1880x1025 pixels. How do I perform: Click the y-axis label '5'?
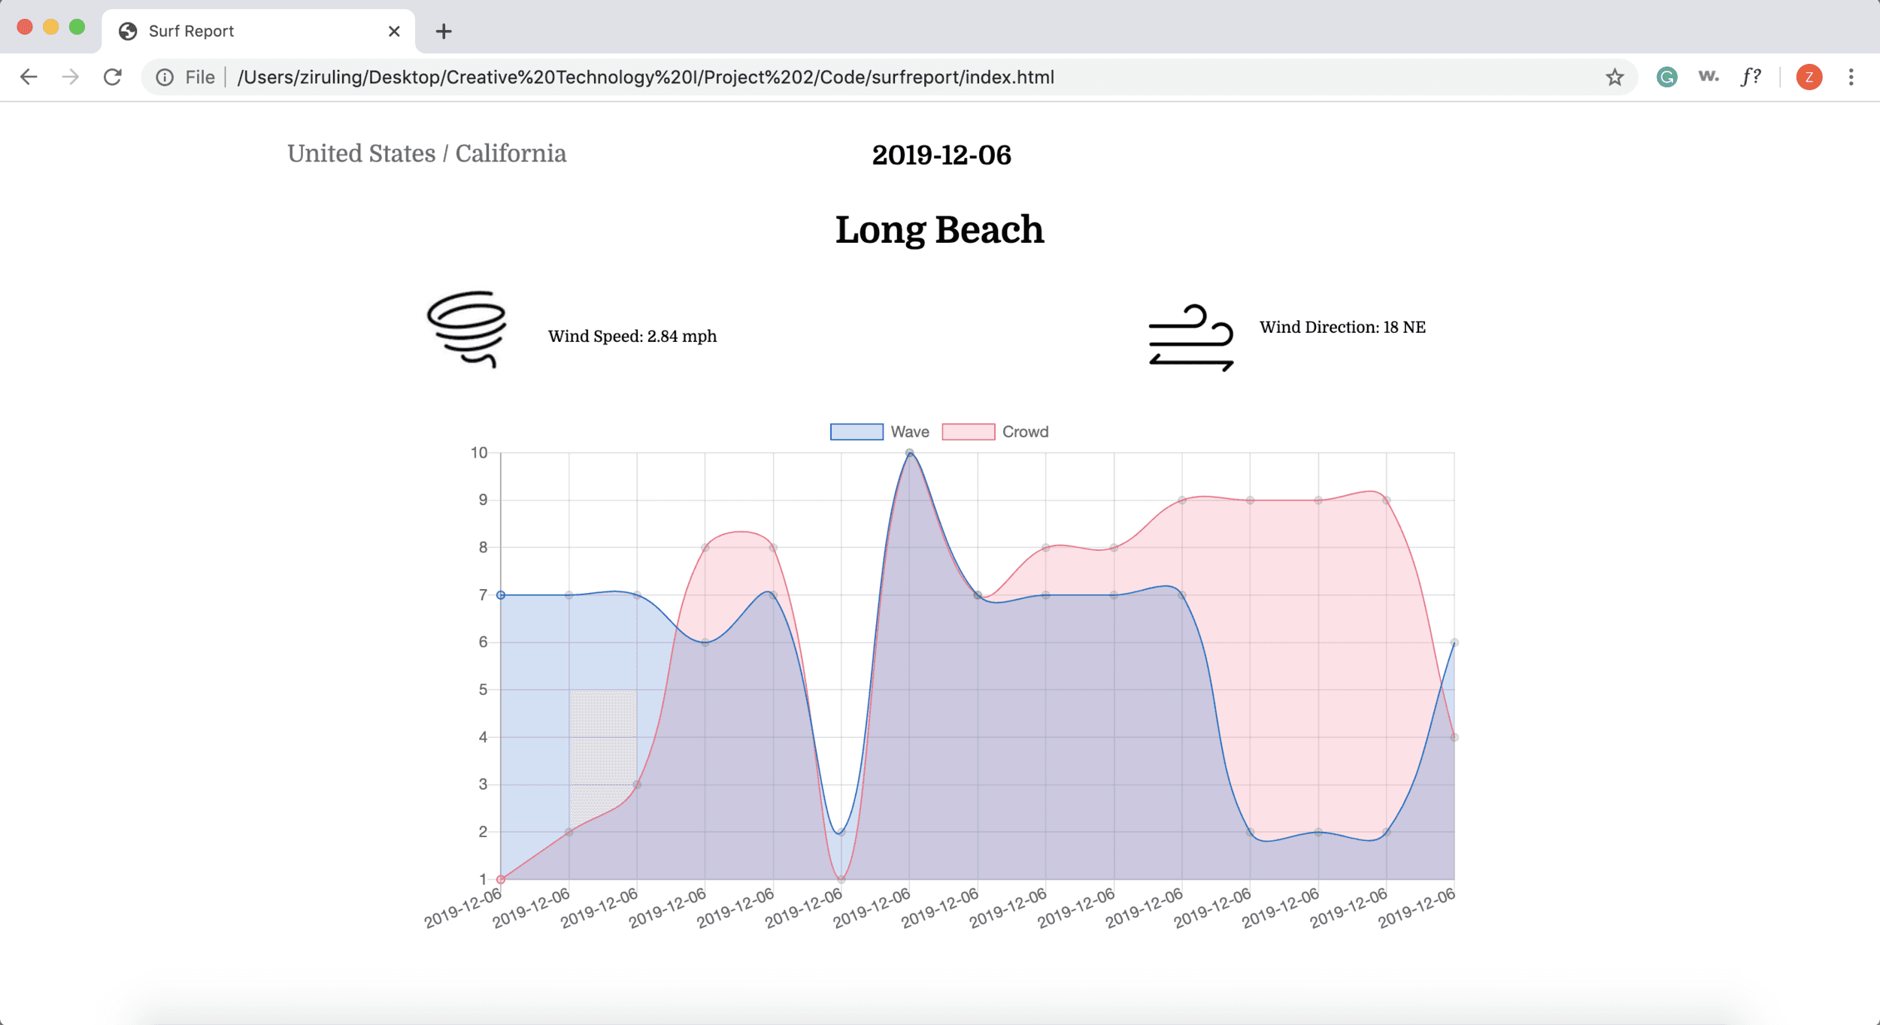point(483,689)
